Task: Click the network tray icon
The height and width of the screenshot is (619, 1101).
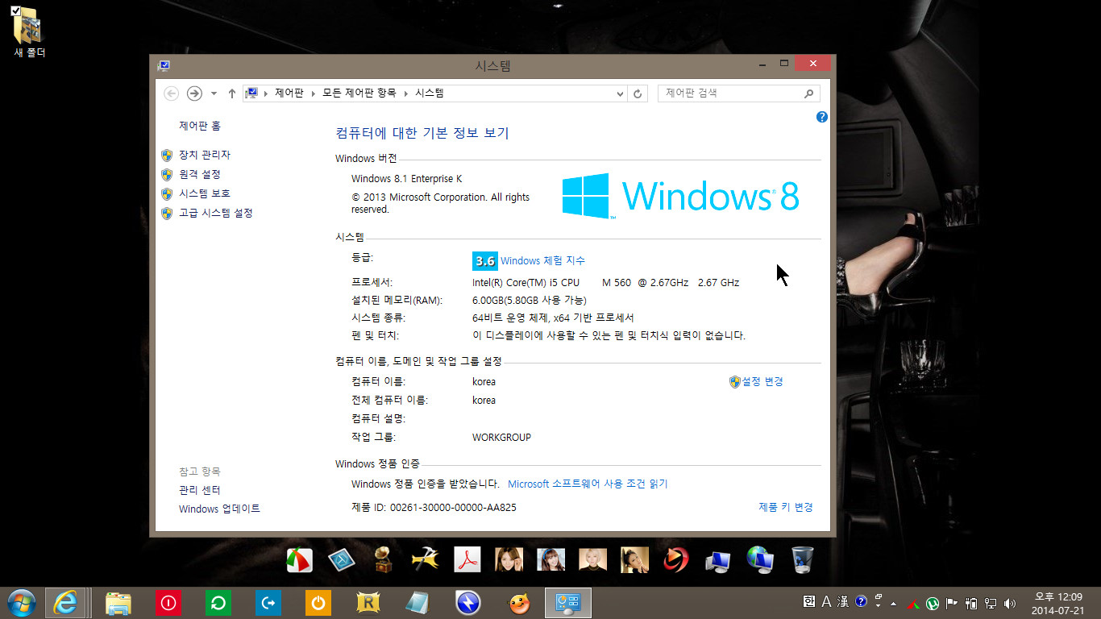Action: pyautogui.click(x=991, y=603)
